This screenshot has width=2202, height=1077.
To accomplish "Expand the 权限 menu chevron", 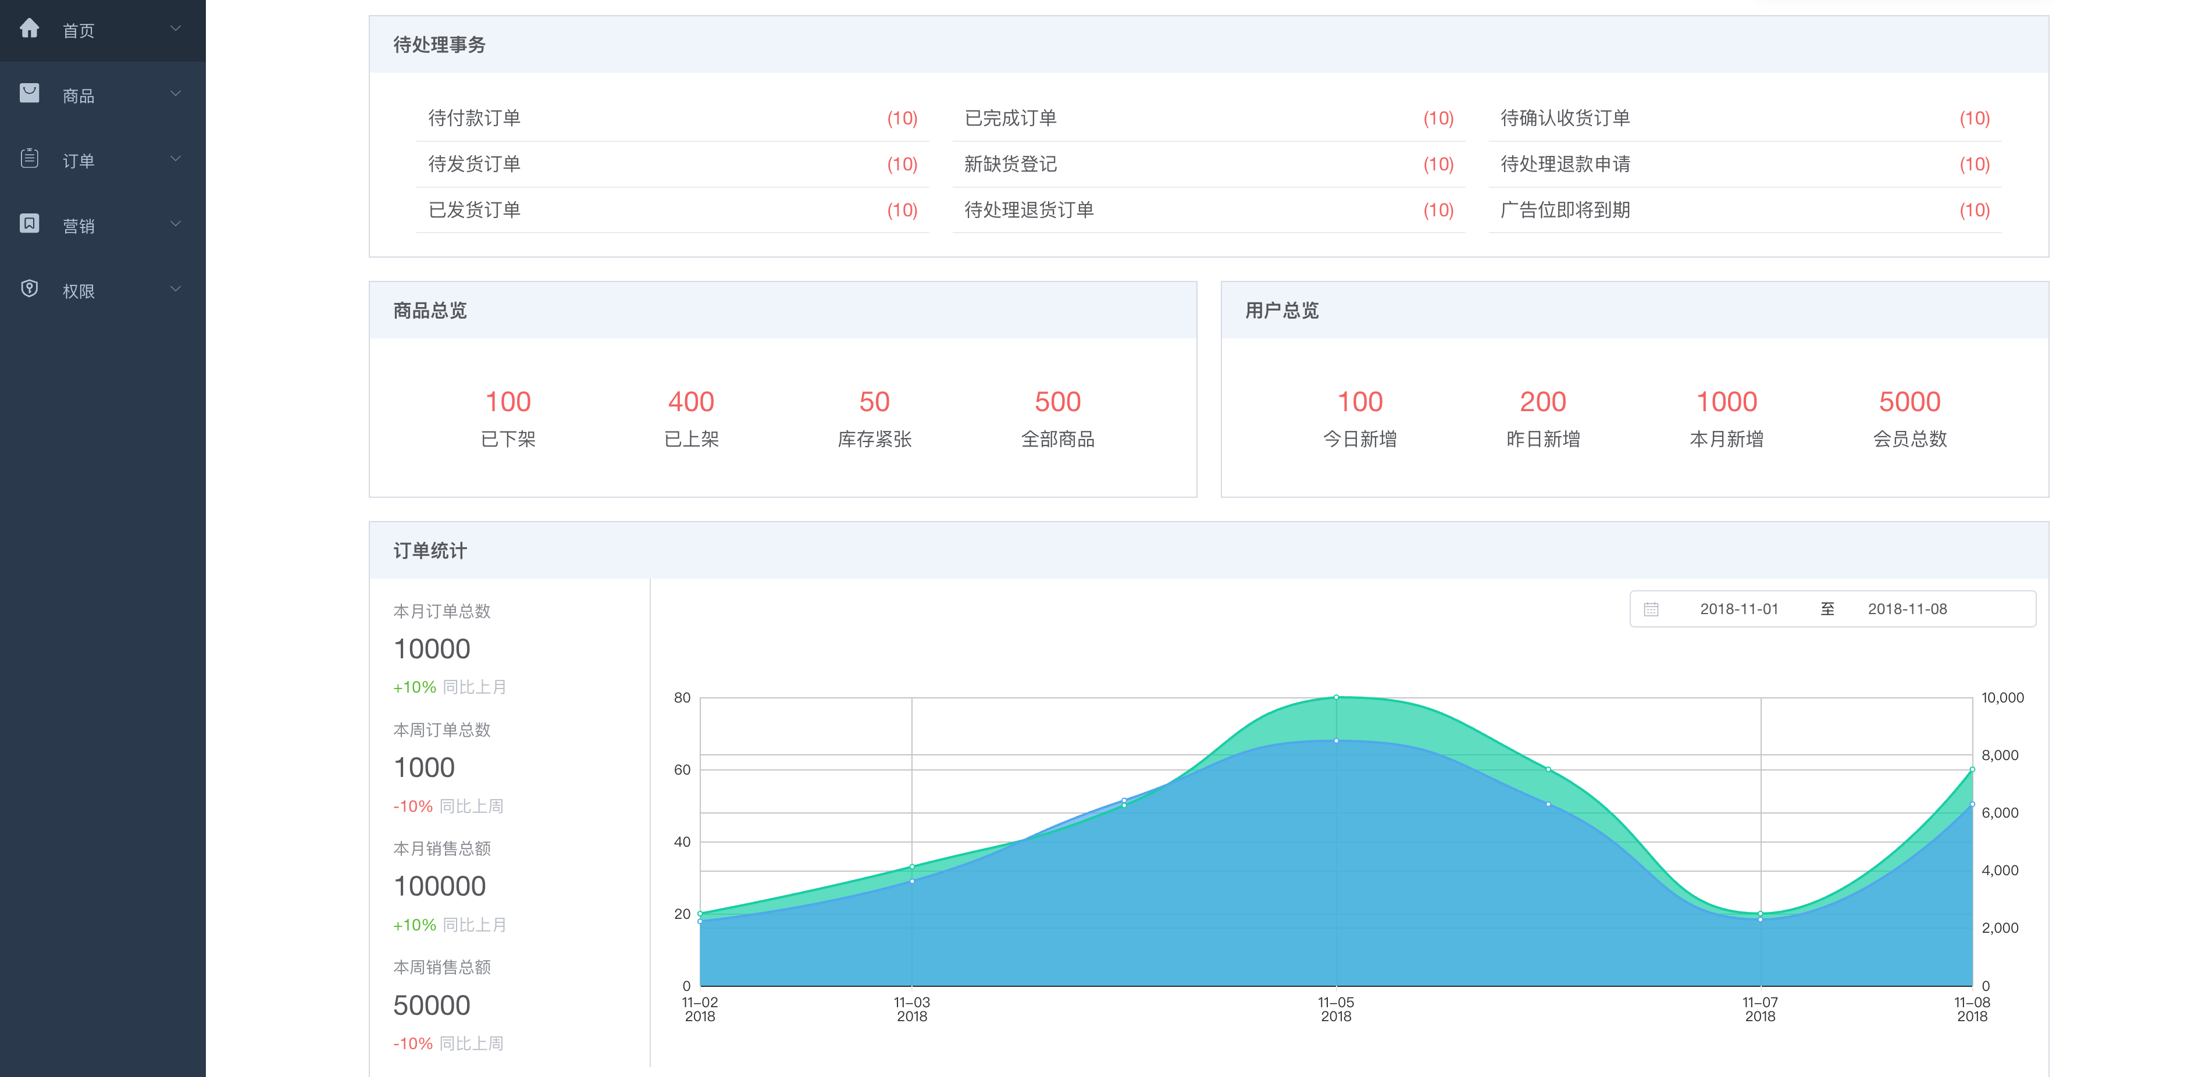I will click(175, 289).
